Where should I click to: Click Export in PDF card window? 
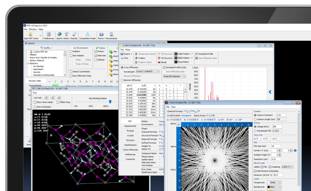125,54
